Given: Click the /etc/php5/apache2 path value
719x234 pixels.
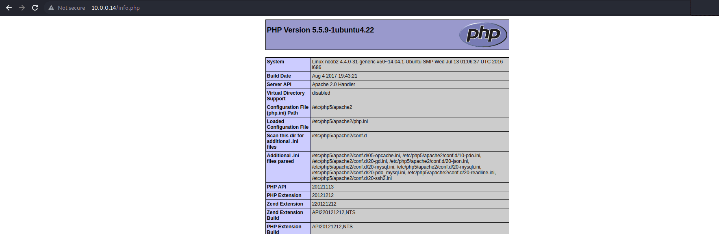Looking at the screenshot, I should (x=332, y=107).
